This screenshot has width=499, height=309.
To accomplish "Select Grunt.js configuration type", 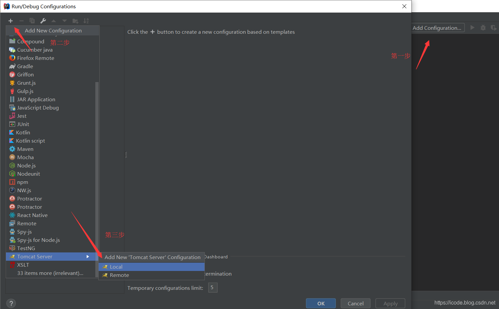I will [x=50, y=83].
